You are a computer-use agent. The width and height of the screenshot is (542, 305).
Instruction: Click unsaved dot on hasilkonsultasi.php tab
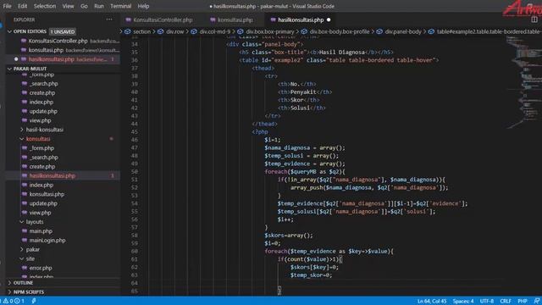pos(329,19)
